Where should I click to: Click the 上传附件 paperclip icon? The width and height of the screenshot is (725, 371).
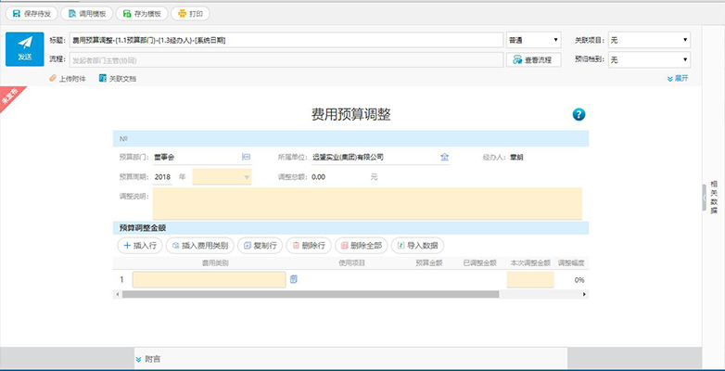(x=53, y=78)
